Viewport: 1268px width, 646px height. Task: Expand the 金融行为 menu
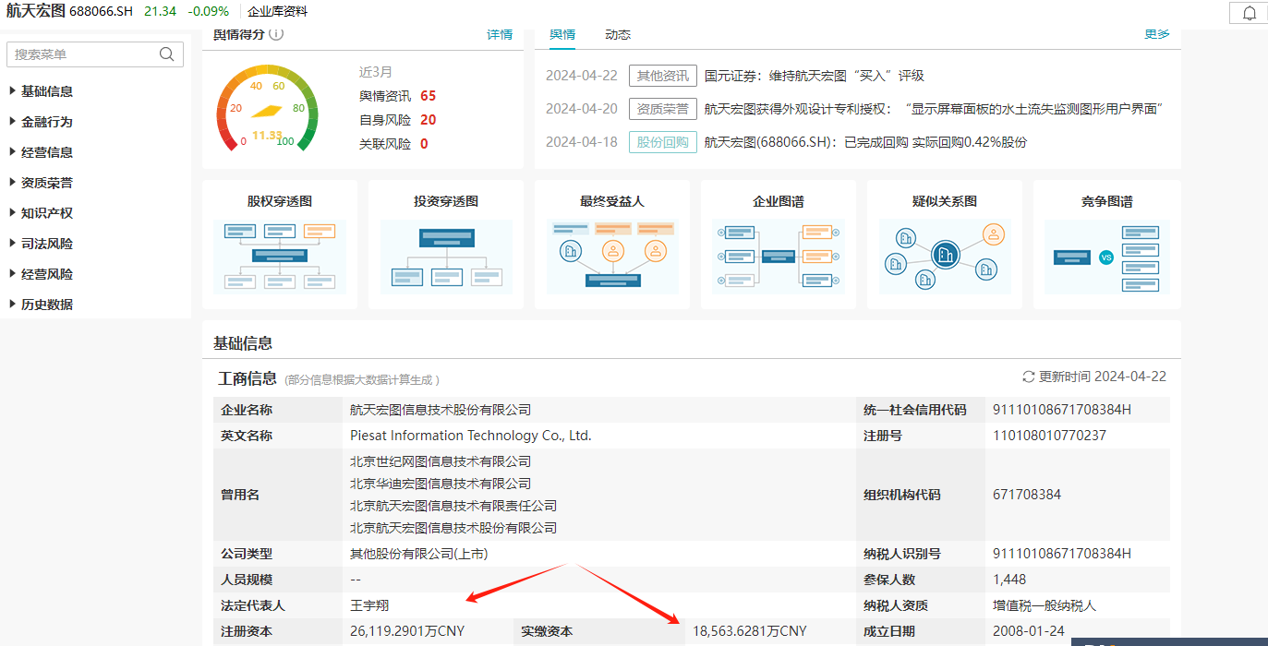(46, 122)
